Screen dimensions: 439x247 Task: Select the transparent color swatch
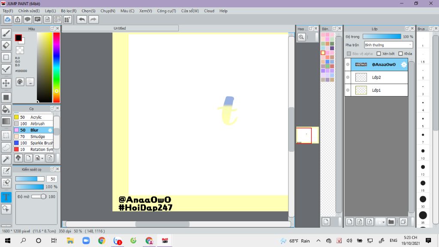20,50
